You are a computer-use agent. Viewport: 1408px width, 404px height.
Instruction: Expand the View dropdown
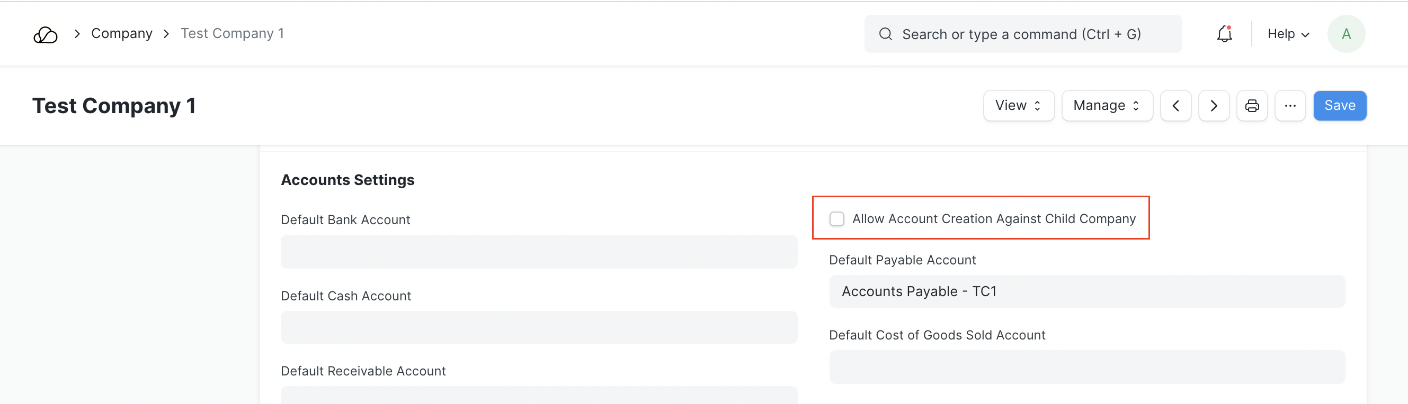pyautogui.click(x=1018, y=106)
